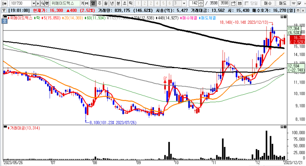Increase candle count with the up stepper

[x=201, y=2]
